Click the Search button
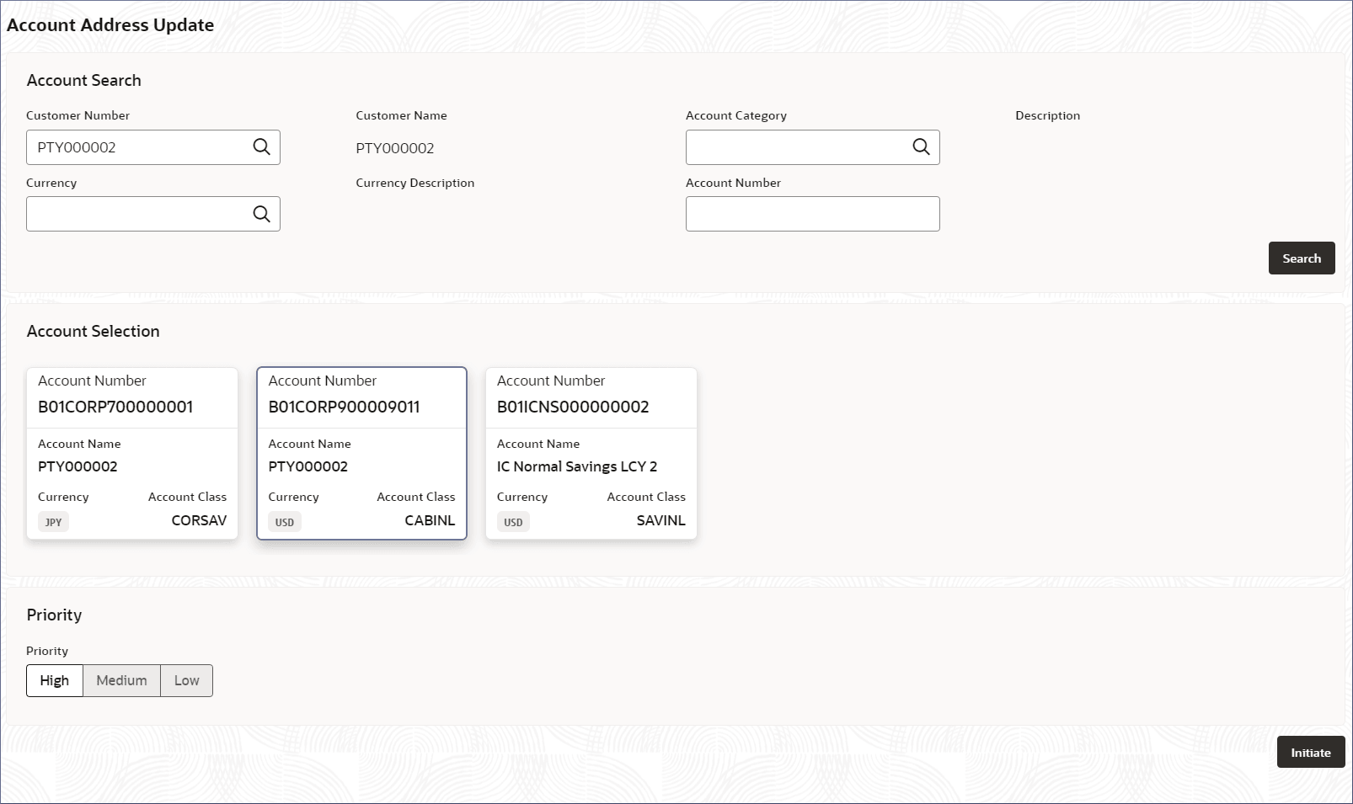1353x804 pixels. click(1302, 258)
